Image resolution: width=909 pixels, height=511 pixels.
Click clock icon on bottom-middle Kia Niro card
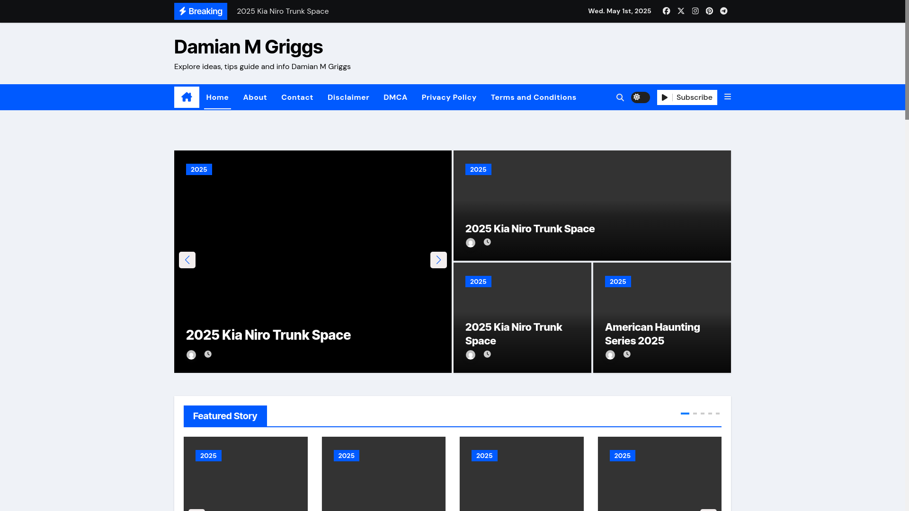(x=487, y=354)
